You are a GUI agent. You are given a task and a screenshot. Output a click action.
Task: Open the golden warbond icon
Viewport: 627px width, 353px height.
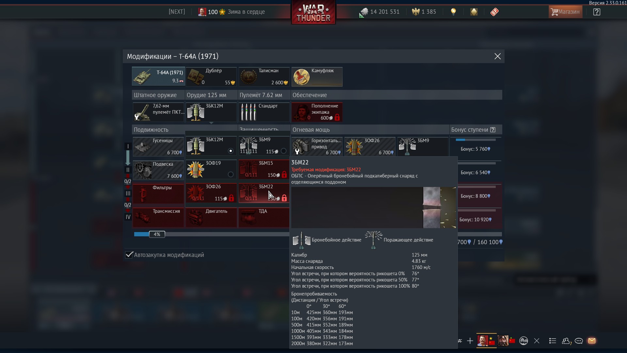pyautogui.click(x=474, y=12)
